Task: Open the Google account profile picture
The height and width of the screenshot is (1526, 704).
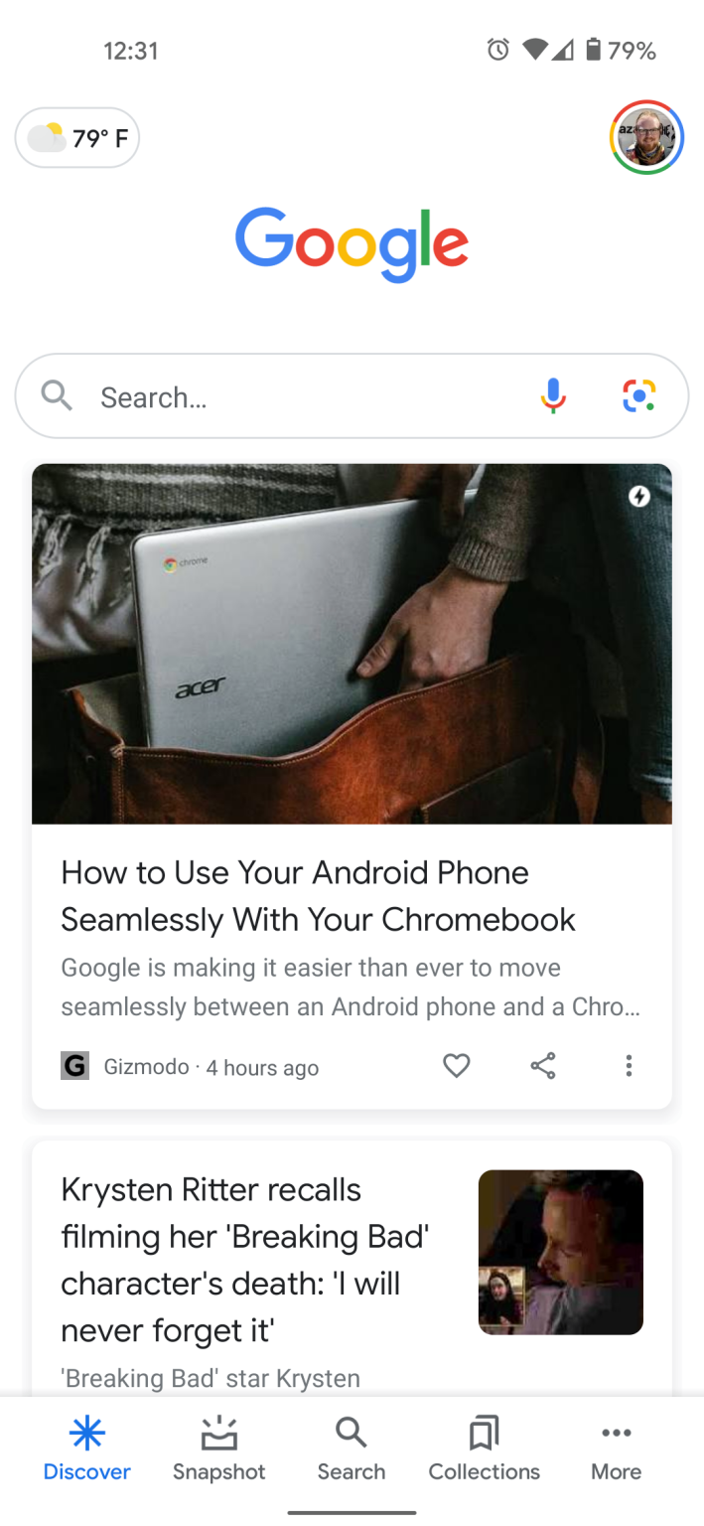Action: click(646, 137)
